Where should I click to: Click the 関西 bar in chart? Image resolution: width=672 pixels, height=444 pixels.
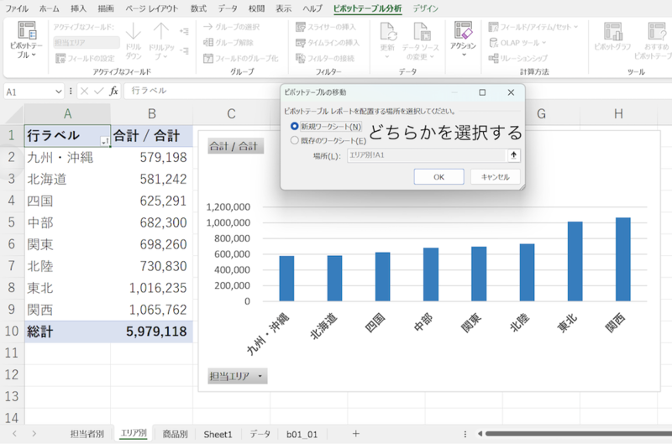pos(623,259)
